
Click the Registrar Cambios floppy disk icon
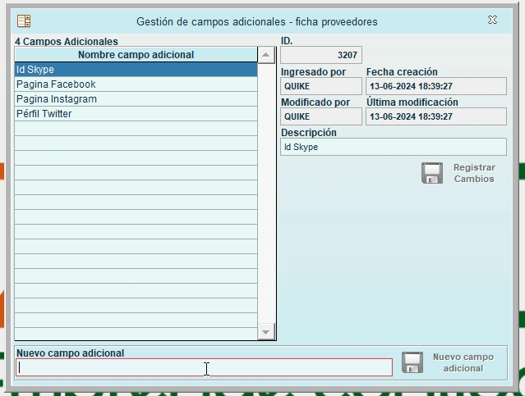432,173
